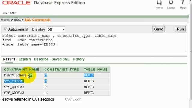Grab the text area resize handle

click(x=185, y=52)
